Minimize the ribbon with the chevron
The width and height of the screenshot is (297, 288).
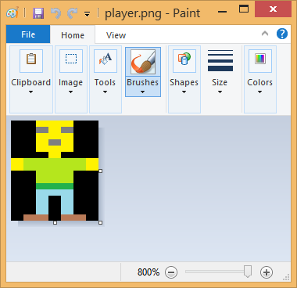pyautogui.click(x=265, y=34)
